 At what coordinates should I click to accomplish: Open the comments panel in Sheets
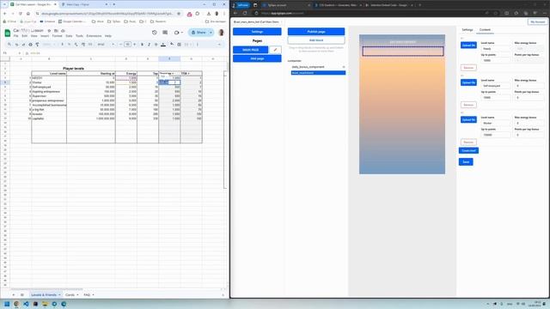pos(165,33)
